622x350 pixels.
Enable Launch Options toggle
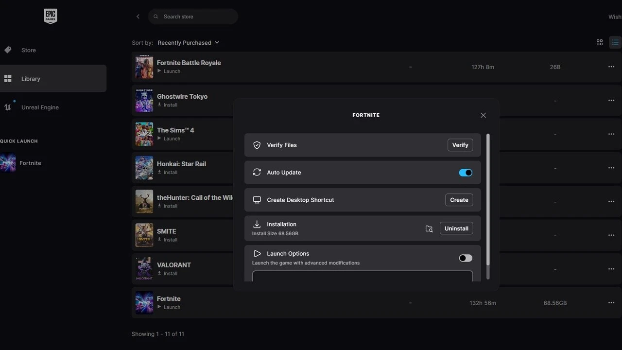coord(466,258)
